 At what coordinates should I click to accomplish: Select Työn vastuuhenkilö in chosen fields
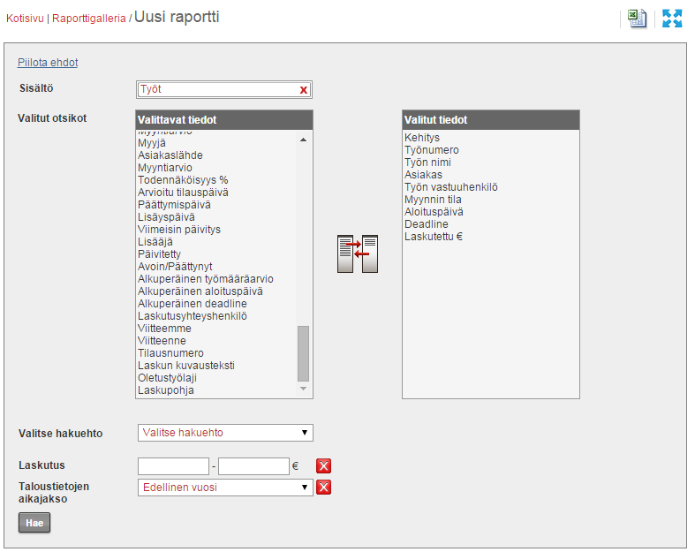click(x=451, y=187)
